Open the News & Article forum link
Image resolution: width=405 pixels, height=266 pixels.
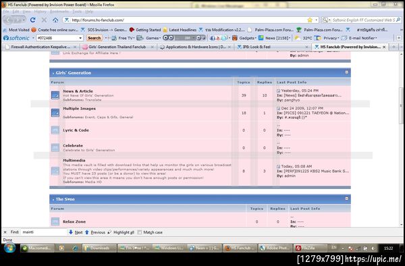[78, 91]
